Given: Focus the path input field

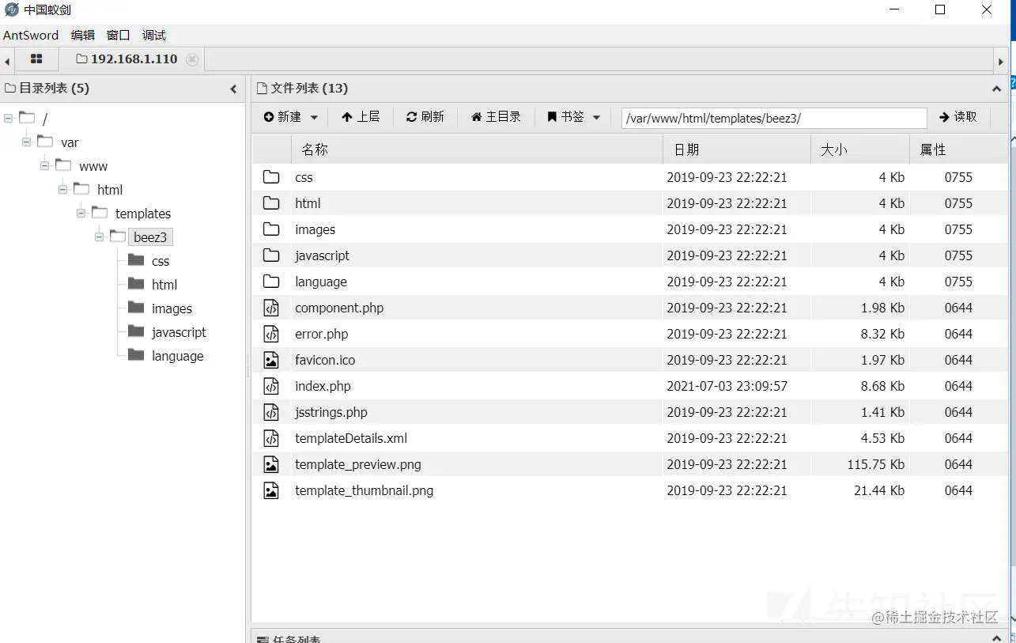Looking at the screenshot, I should click(x=774, y=118).
